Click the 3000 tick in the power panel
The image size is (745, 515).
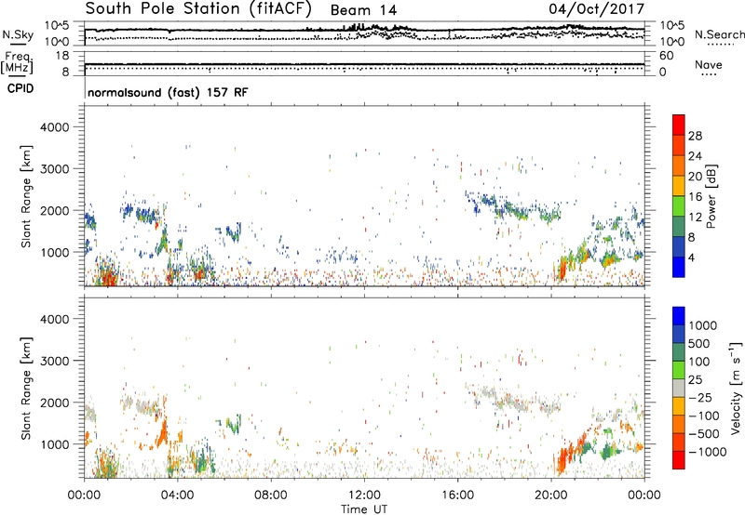[55, 169]
